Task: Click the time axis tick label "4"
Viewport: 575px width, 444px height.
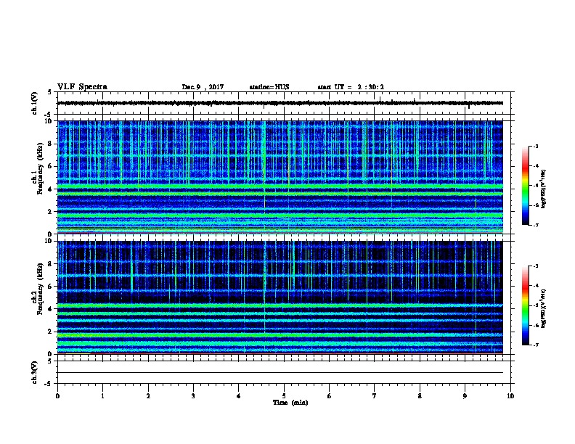Action: [x=239, y=395]
